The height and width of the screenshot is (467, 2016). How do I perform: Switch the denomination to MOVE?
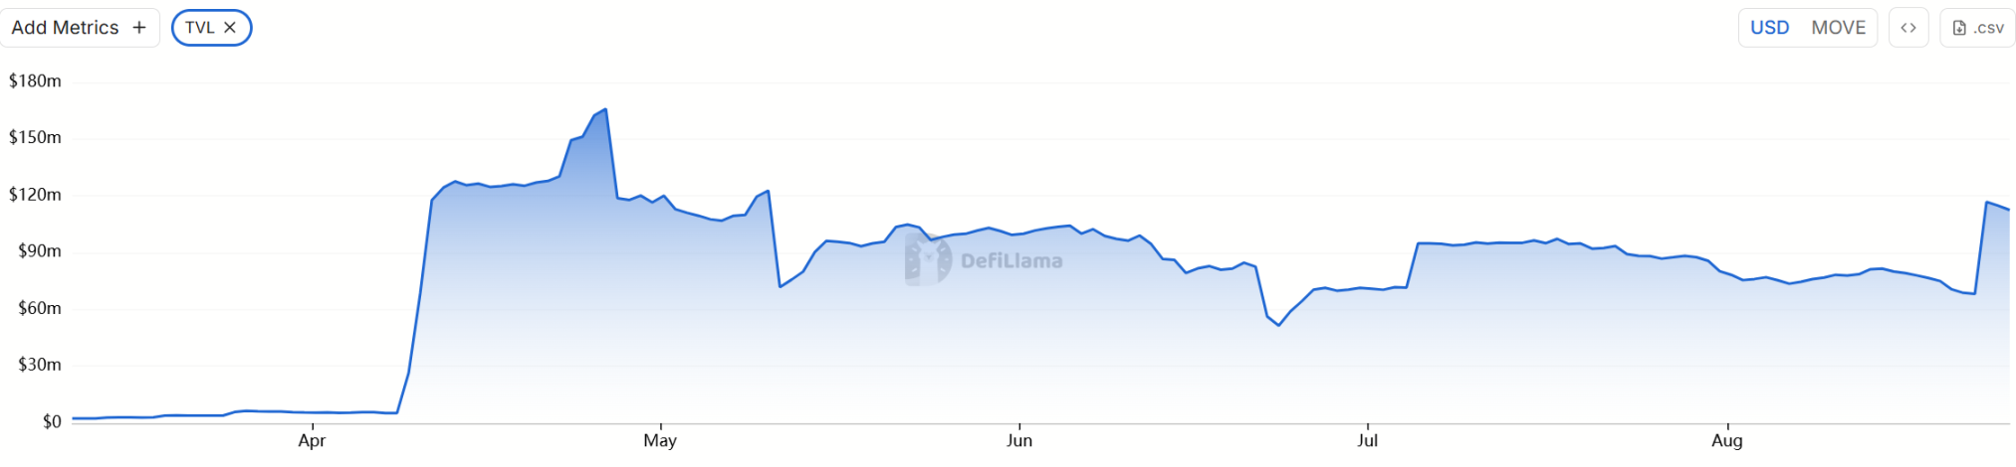click(1838, 28)
